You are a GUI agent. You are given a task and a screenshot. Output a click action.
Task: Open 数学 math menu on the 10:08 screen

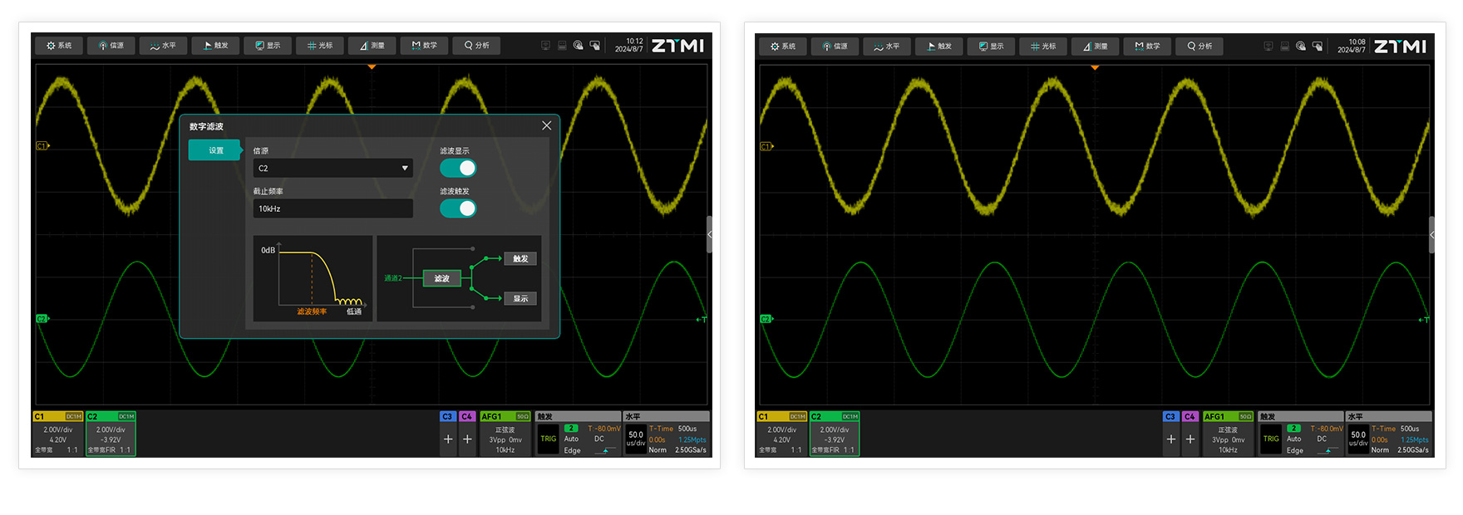1147,47
